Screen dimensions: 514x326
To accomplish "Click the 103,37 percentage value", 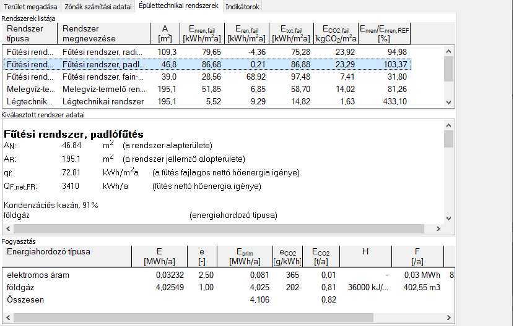I will (x=395, y=64).
